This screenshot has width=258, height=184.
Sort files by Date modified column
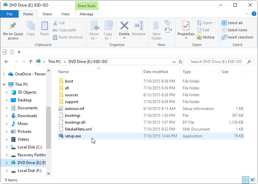155,72
